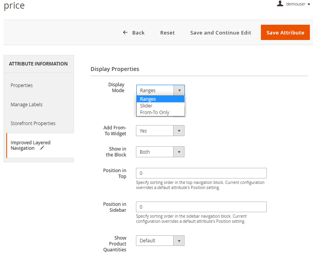Viewport: 313px width, 271px height.
Task: Focus the Position in Sidebar field
Action: pos(201,207)
